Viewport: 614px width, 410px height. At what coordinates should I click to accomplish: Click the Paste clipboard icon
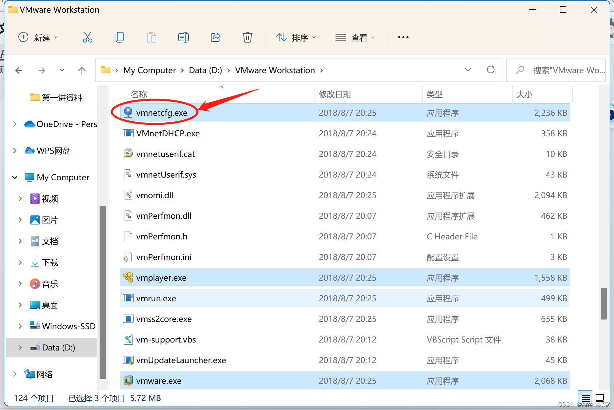coord(152,37)
